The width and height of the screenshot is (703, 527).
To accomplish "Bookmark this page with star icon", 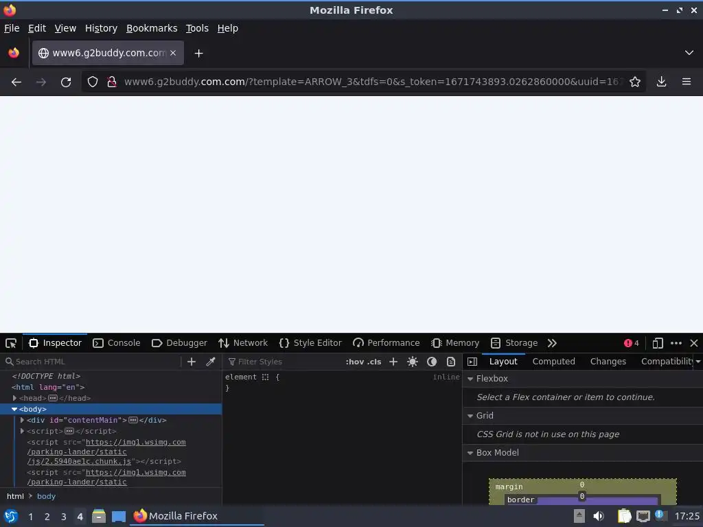I will 635,82.
